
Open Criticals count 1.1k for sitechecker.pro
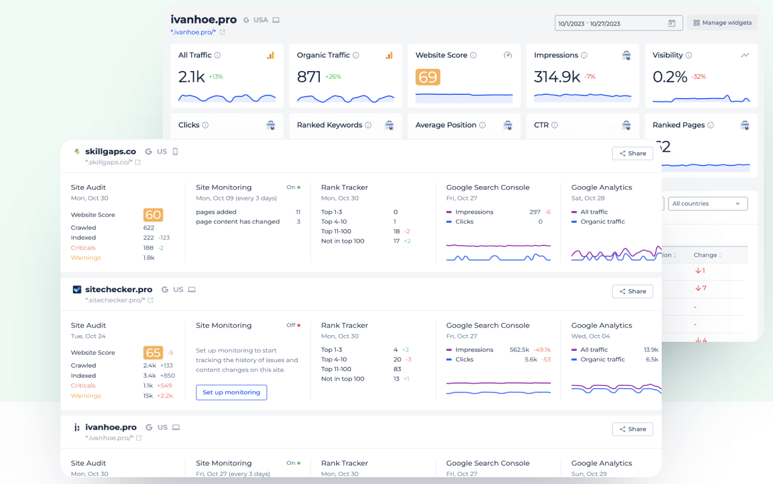tap(148, 386)
